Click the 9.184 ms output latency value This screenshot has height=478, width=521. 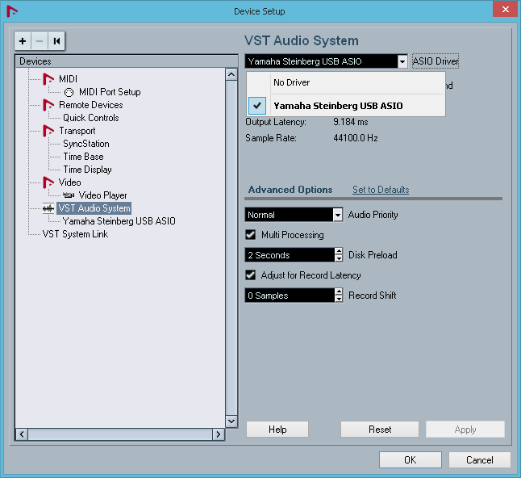(x=351, y=122)
